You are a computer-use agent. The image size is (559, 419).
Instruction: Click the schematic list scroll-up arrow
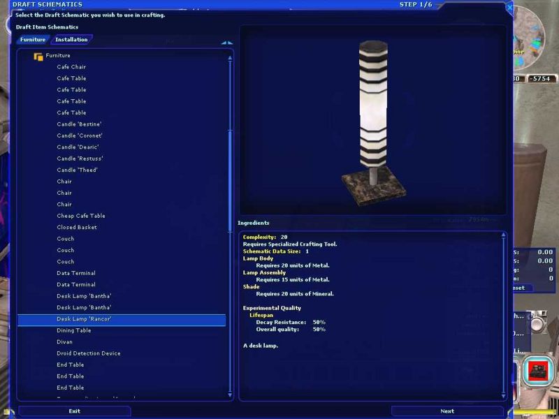click(x=230, y=58)
